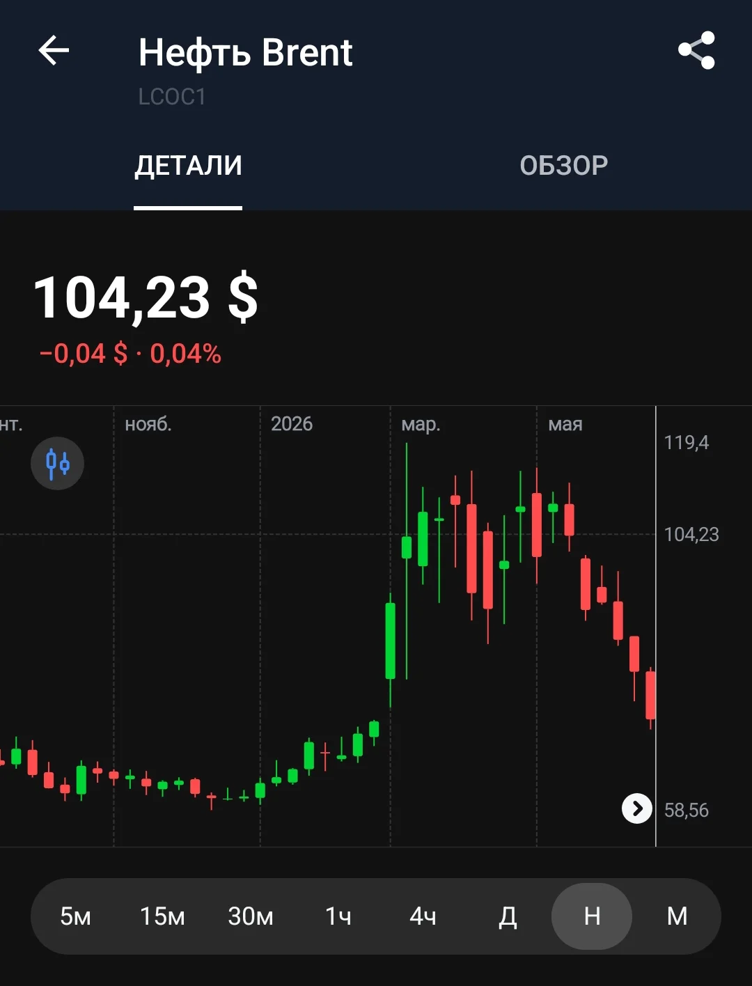Select the 15м timeframe
The image size is (752, 986).
(162, 916)
